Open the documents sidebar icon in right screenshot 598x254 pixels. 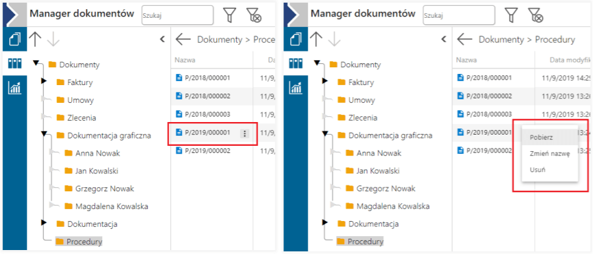point(296,40)
